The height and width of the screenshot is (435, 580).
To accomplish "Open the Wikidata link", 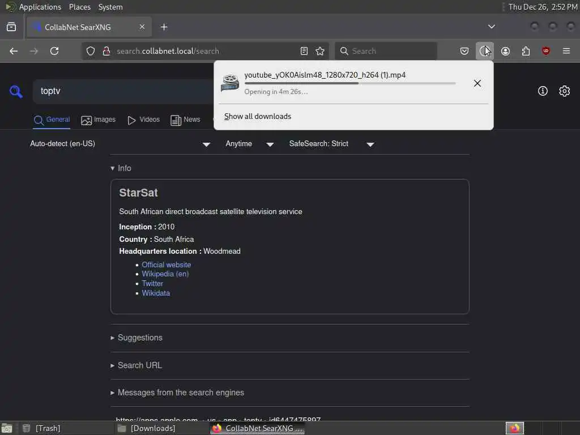I will pyautogui.click(x=156, y=293).
